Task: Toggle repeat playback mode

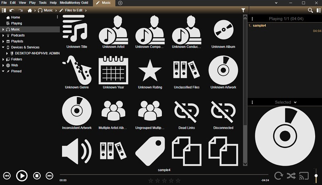Action: [279, 175]
